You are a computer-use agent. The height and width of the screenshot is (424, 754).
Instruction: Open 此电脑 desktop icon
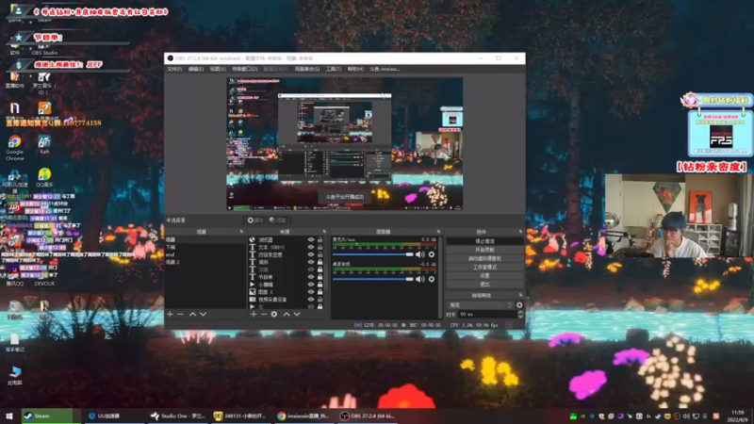tap(14, 375)
